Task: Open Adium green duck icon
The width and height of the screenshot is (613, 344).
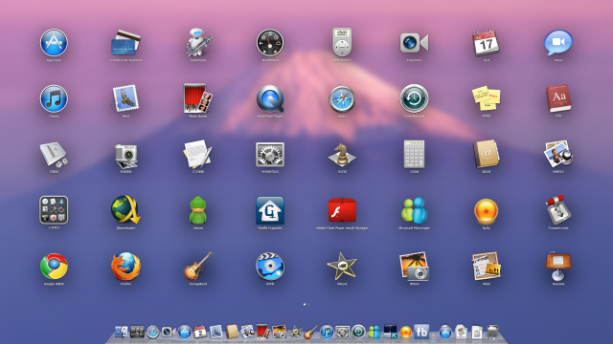Action: coord(198,210)
